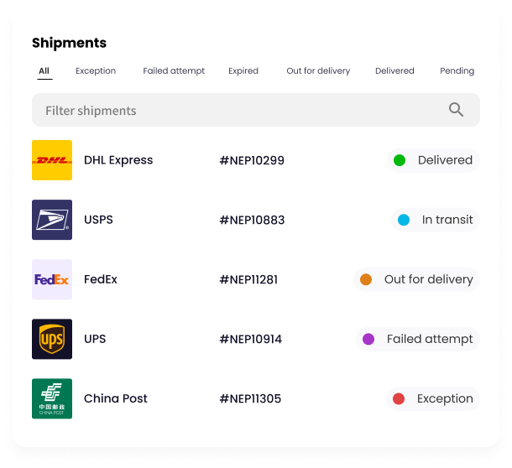Click the red Exception status dot
The image size is (512, 468).
coord(399,398)
